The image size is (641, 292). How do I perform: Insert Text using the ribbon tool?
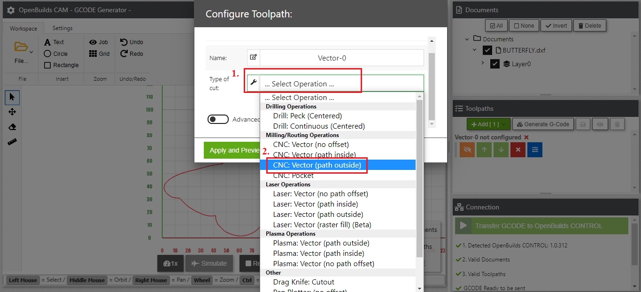point(54,42)
